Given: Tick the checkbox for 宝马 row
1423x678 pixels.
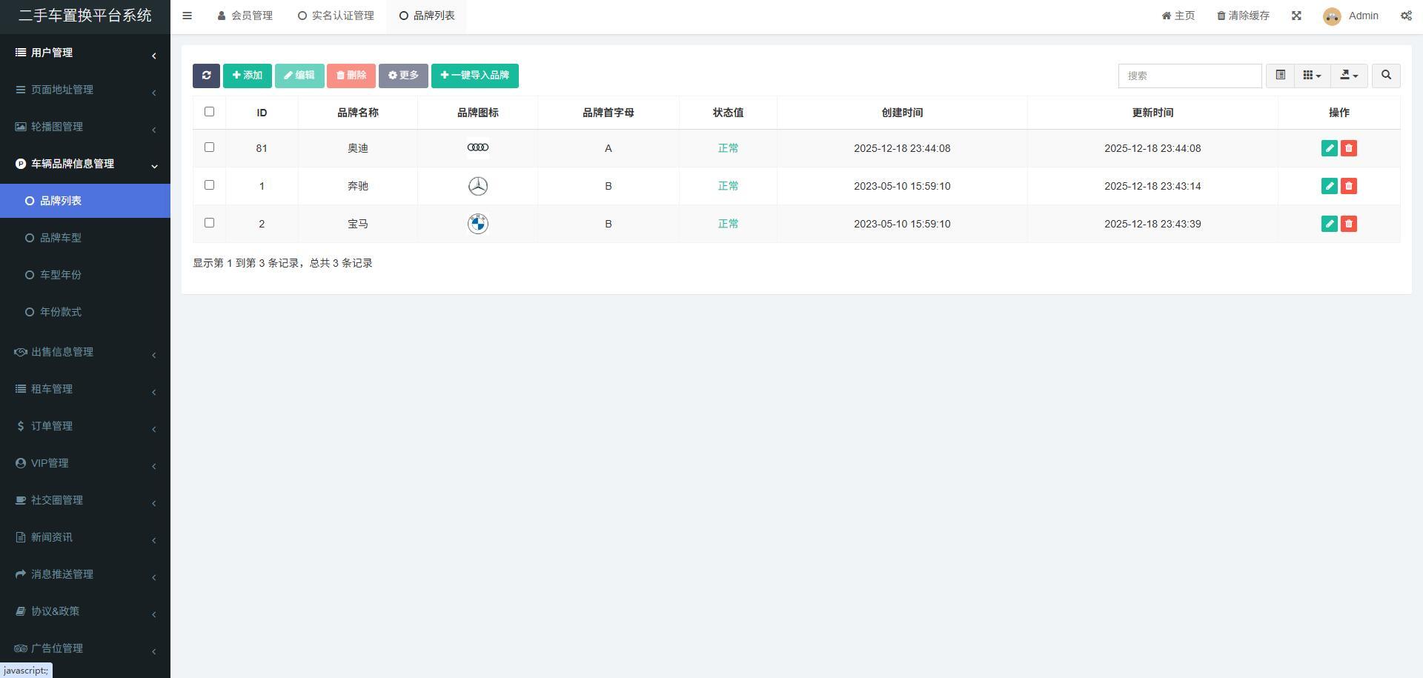Looking at the screenshot, I should pos(209,223).
